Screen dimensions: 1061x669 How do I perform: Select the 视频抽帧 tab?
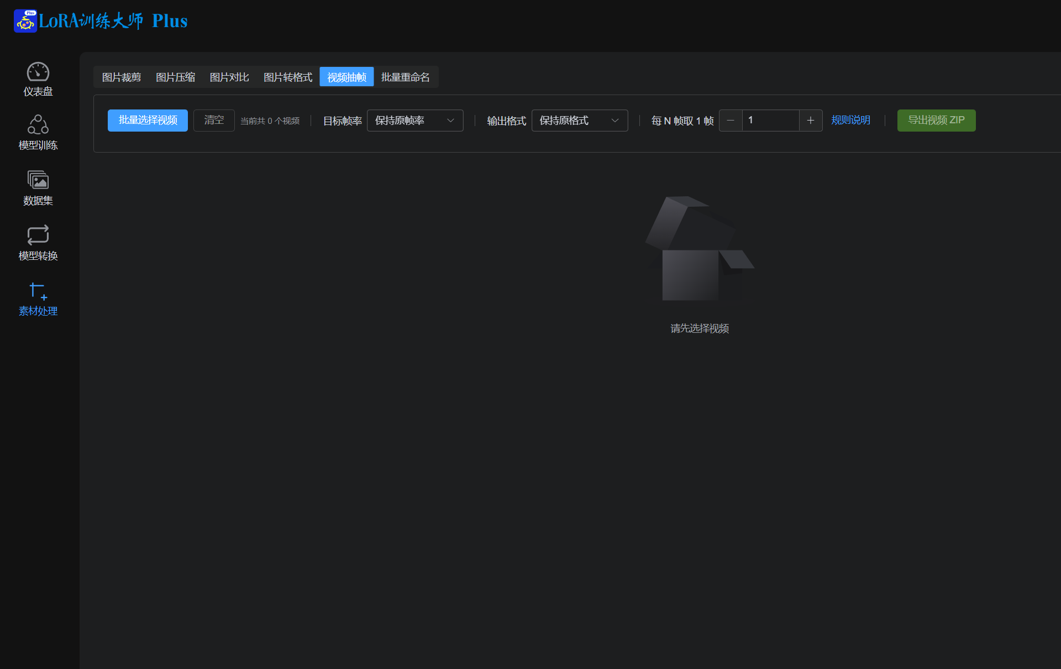[346, 77]
